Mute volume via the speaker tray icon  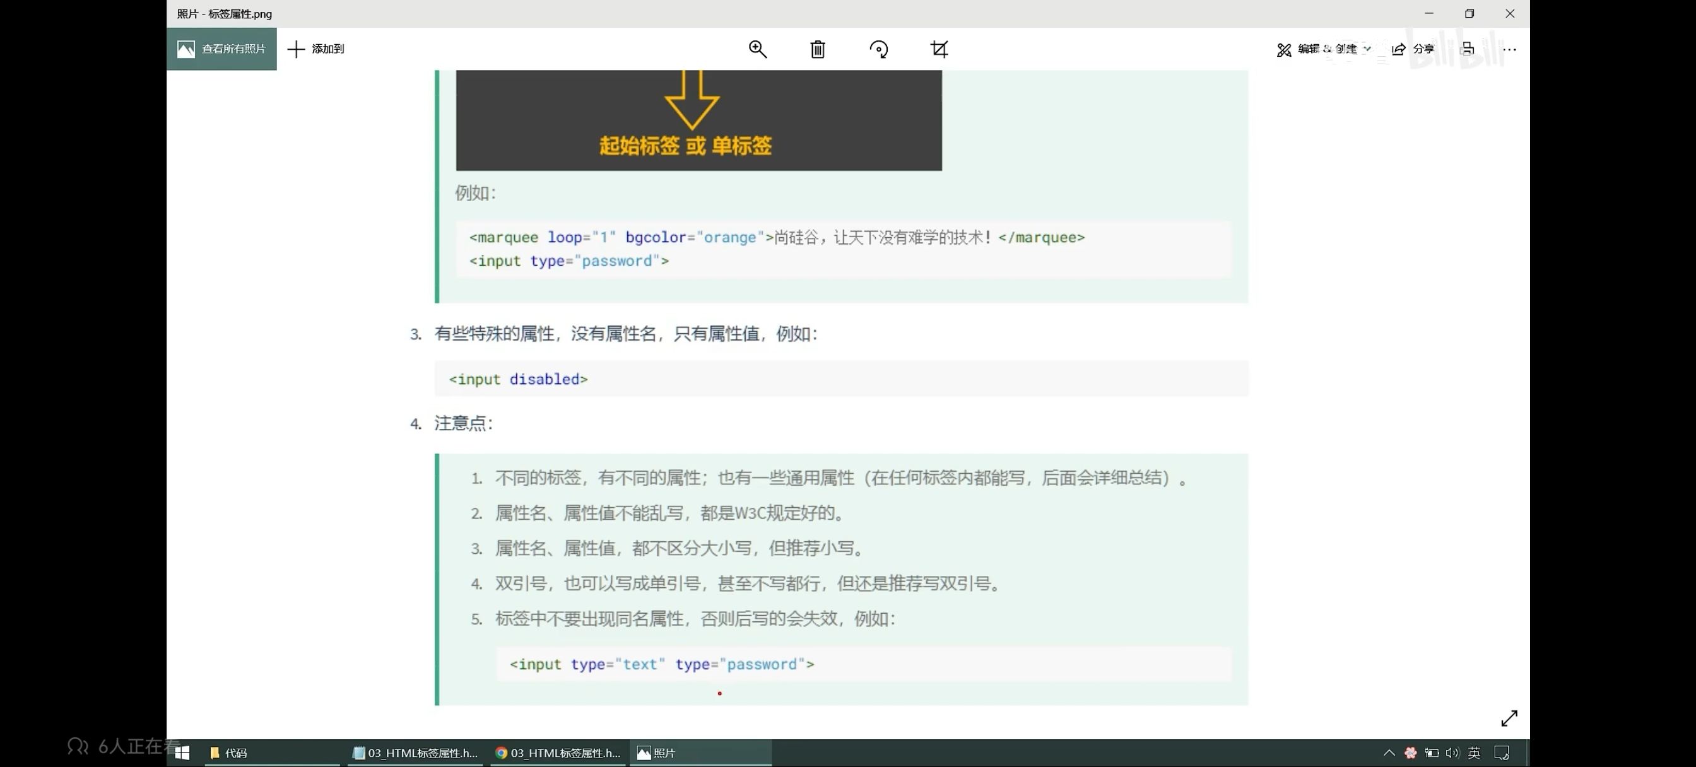pos(1453,752)
